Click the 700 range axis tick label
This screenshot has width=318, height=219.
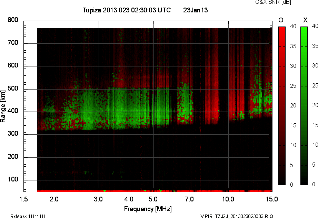click(x=13, y=43)
